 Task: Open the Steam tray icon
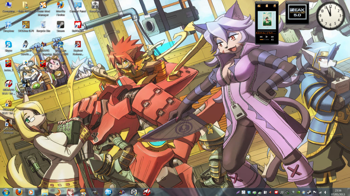(x=309, y=192)
